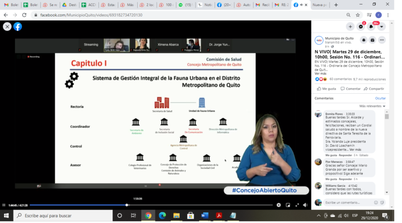Click the Create plus button

[350, 27]
